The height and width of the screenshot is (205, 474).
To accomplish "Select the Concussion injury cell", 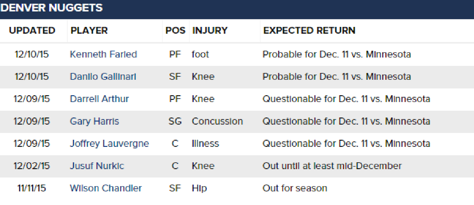I will [x=217, y=121].
